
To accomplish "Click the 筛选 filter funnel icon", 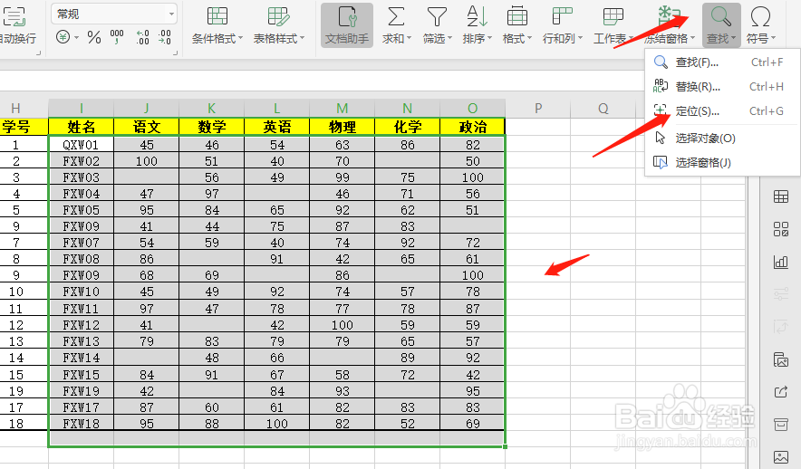I will 437,17.
